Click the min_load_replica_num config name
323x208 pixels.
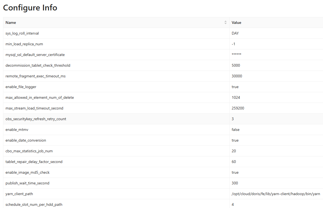pos(24,44)
